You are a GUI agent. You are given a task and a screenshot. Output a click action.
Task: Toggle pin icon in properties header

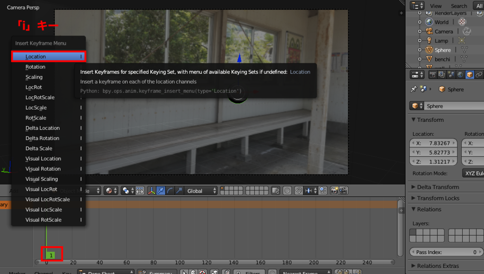414,89
